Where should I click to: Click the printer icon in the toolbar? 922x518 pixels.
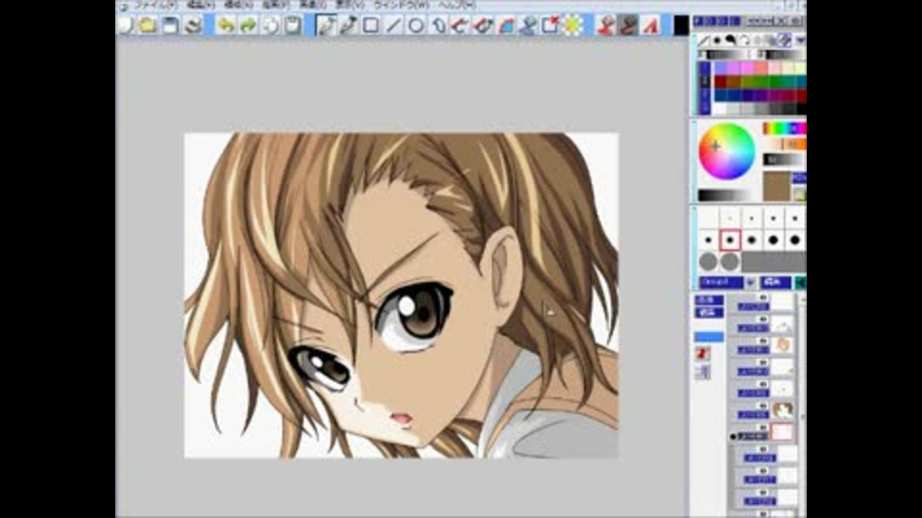coord(193,25)
